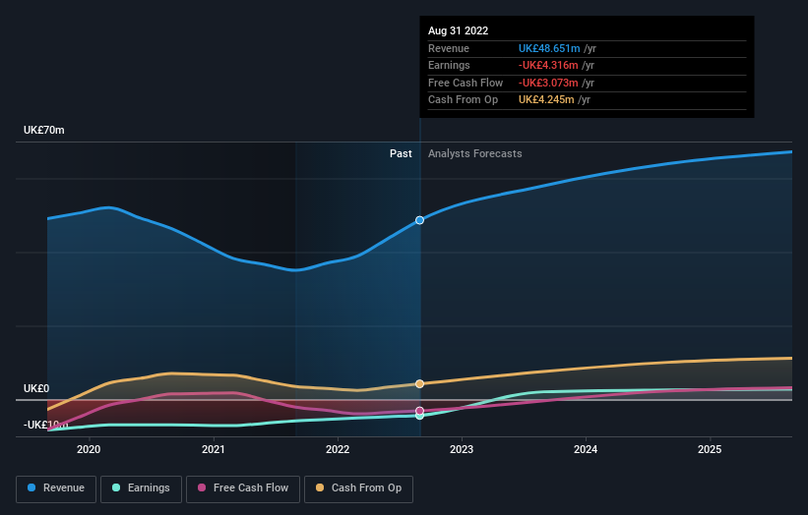
Task: Click the UK£70m y-axis label
Action: pyautogui.click(x=44, y=130)
